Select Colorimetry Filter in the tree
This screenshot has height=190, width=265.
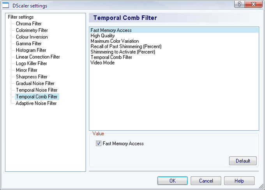pos(32,30)
